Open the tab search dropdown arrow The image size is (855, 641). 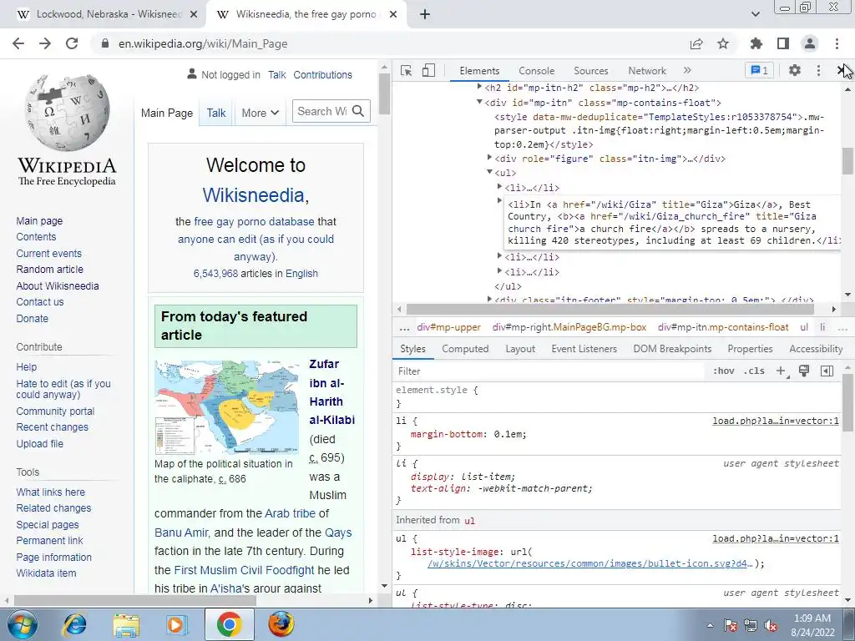pyautogui.click(x=755, y=14)
